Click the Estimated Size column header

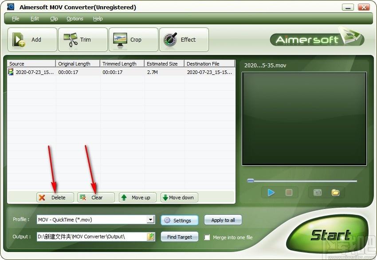pos(164,64)
